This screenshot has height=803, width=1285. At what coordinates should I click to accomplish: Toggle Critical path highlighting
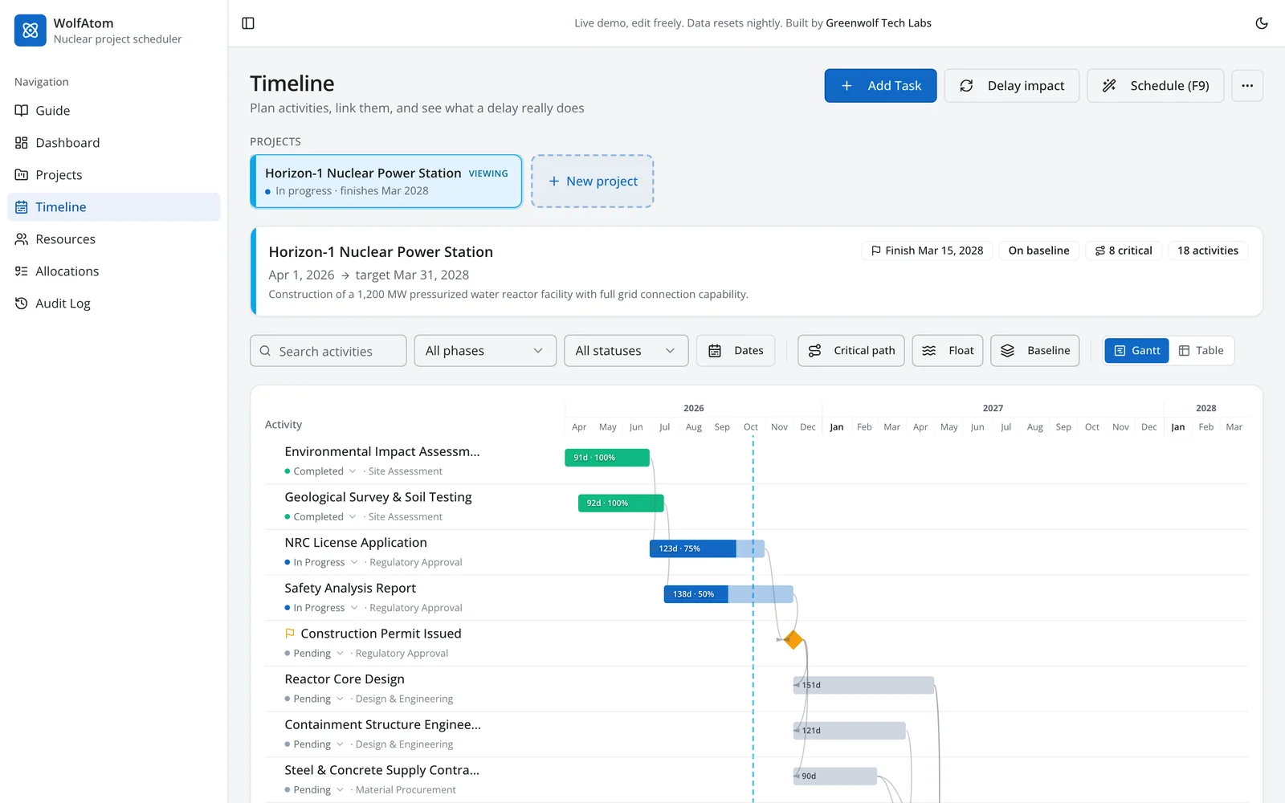click(851, 351)
